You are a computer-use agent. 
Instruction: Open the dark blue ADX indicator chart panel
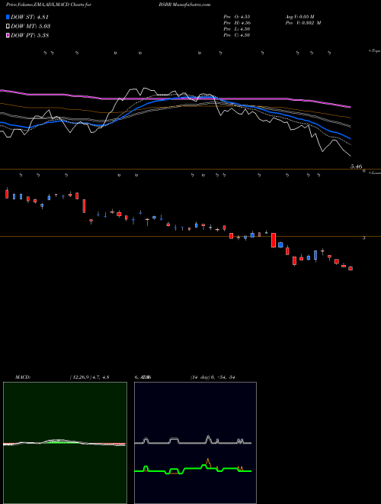(195, 443)
